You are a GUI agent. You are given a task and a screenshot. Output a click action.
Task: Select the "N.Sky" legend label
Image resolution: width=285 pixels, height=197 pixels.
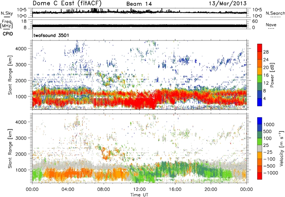[x=7, y=13]
